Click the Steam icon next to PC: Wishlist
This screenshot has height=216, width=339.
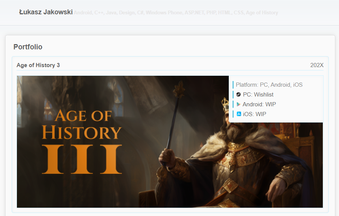tap(239, 95)
